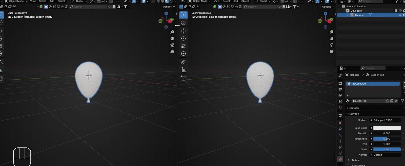Expand the Preview panel
The height and width of the screenshot is (166, 405).
click(354, 108)
